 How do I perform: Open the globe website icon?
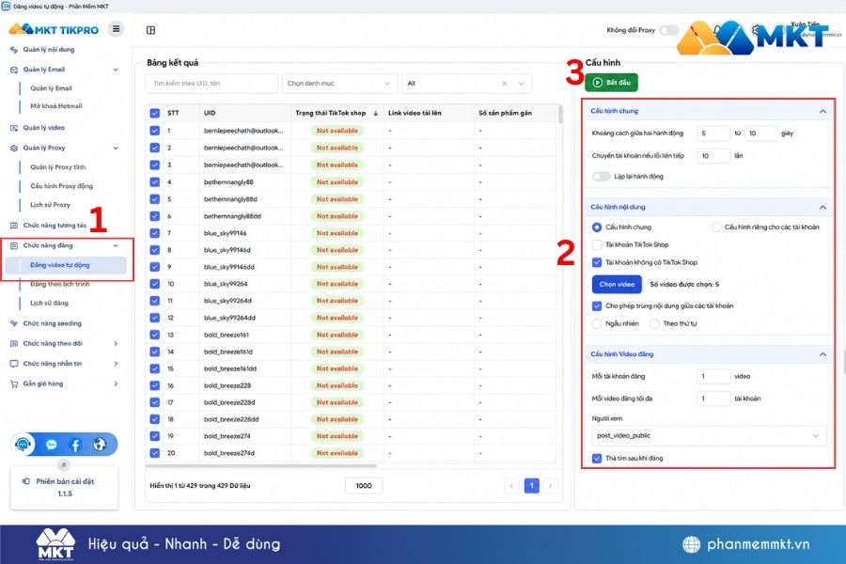pos(100,445)
